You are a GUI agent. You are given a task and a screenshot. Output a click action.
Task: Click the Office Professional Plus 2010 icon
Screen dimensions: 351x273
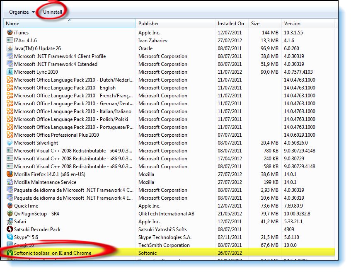tap(10, 135)
